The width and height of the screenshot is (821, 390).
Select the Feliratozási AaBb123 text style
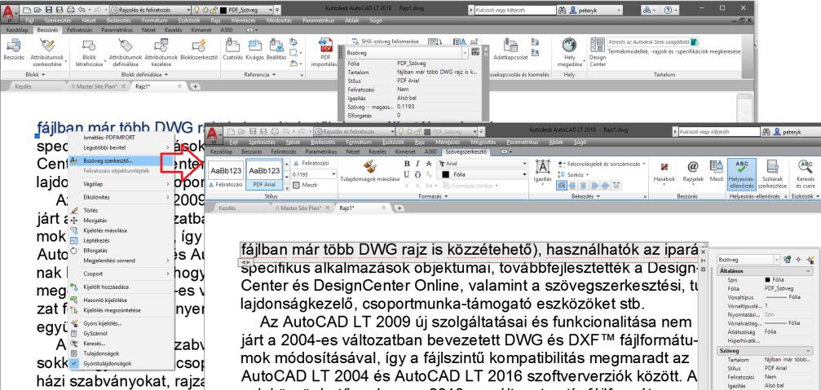coord(226,175)
